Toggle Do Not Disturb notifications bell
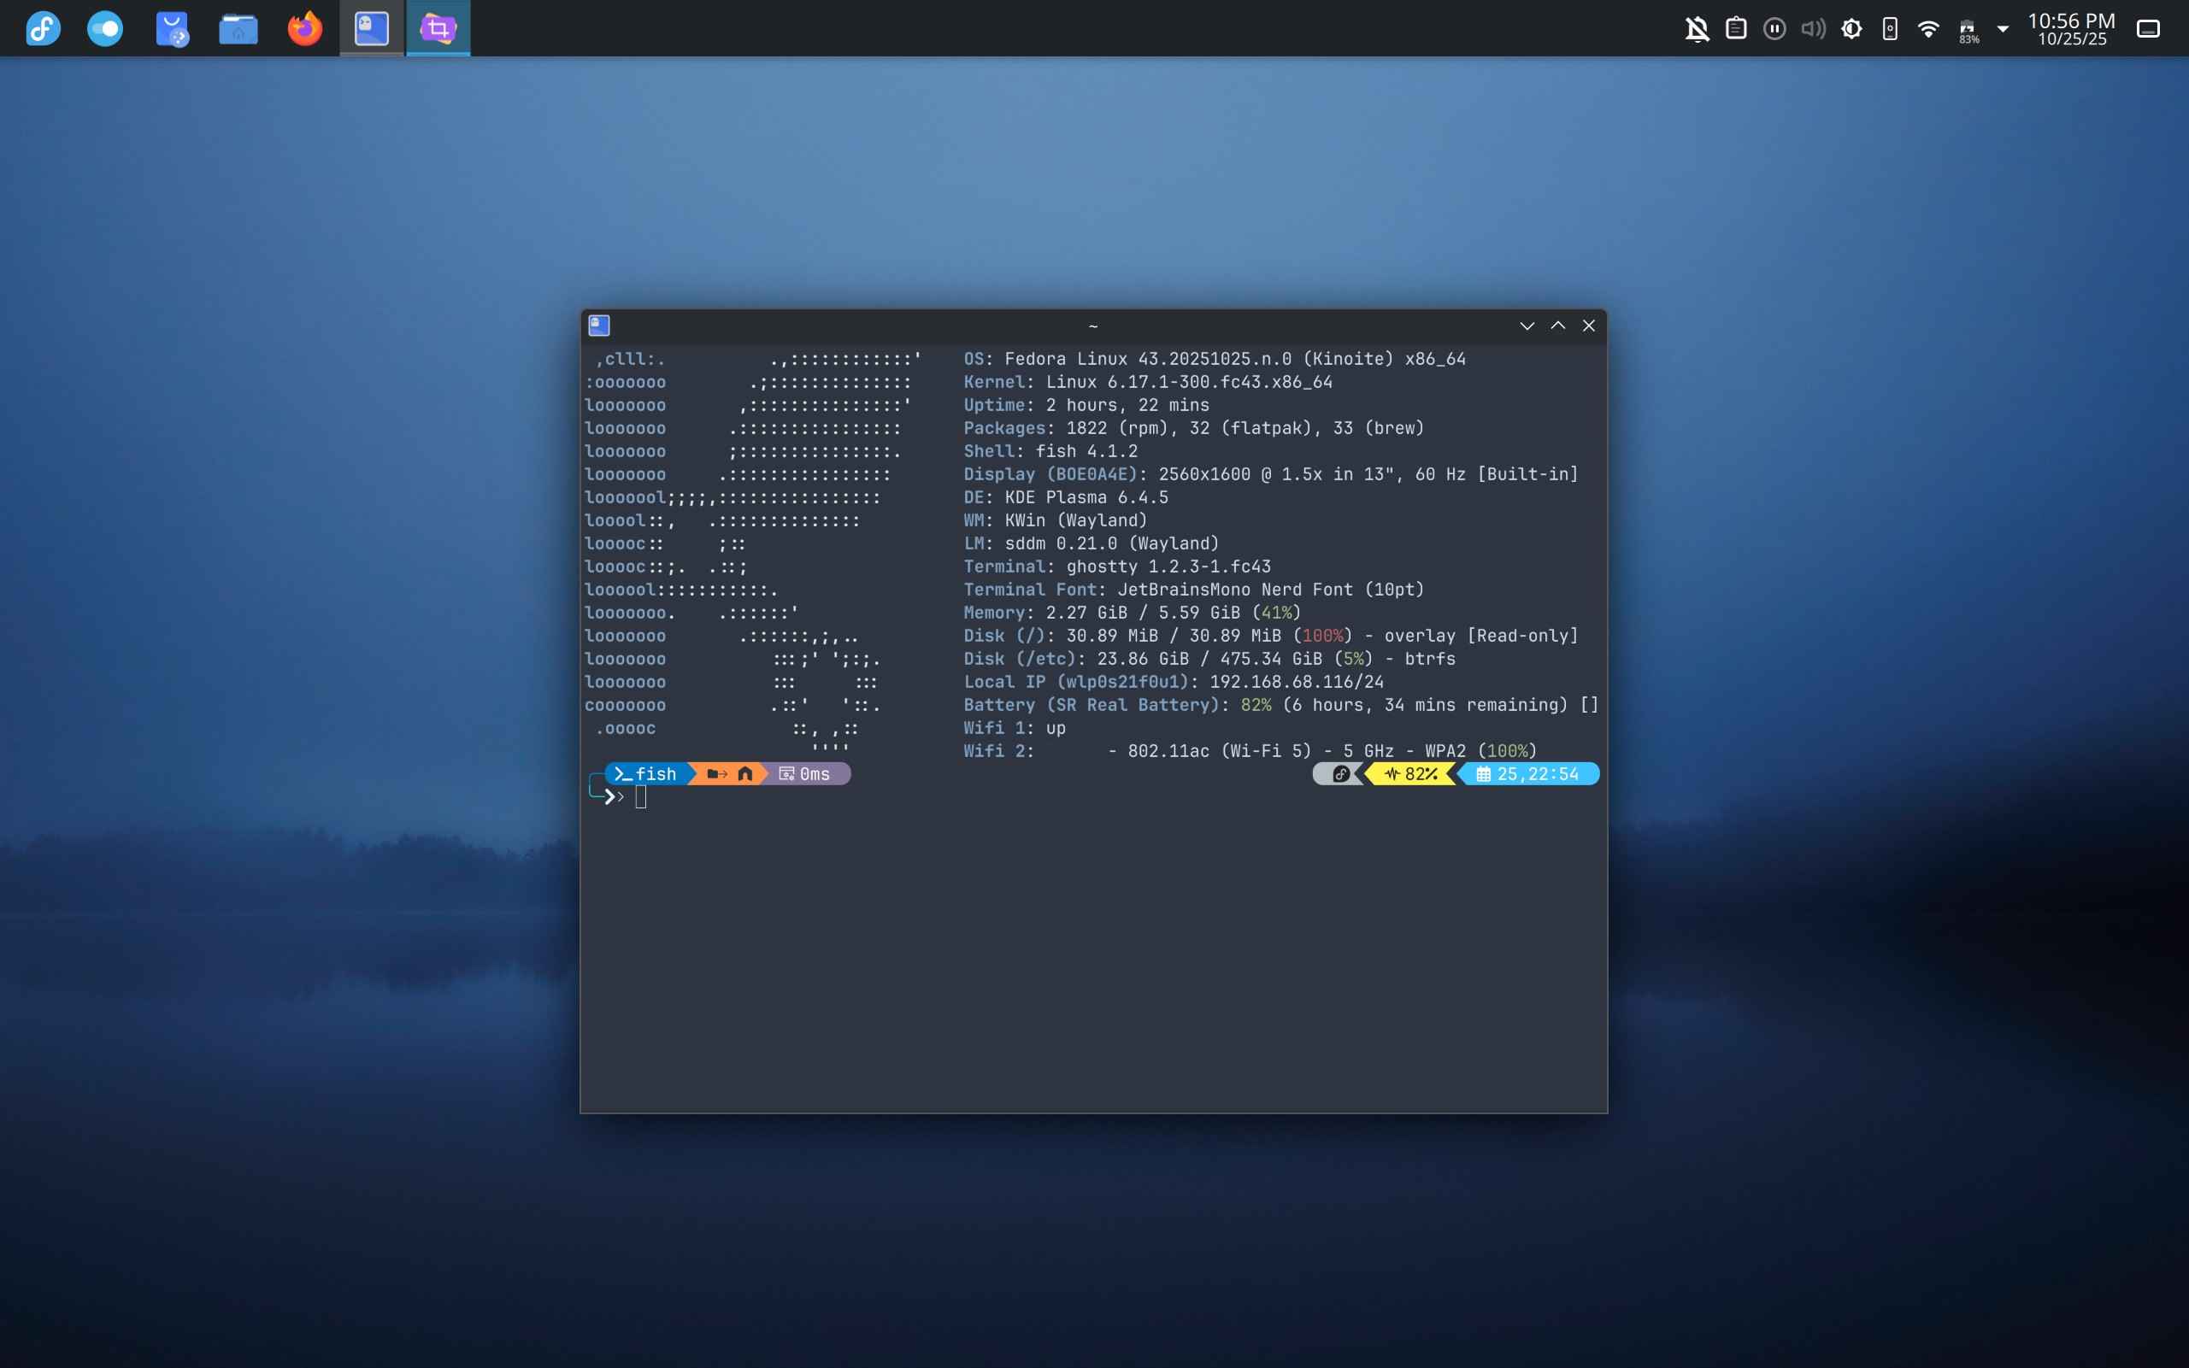Image resolution: width=2189 pixels, height=1368 pixels. (1697, 29)
